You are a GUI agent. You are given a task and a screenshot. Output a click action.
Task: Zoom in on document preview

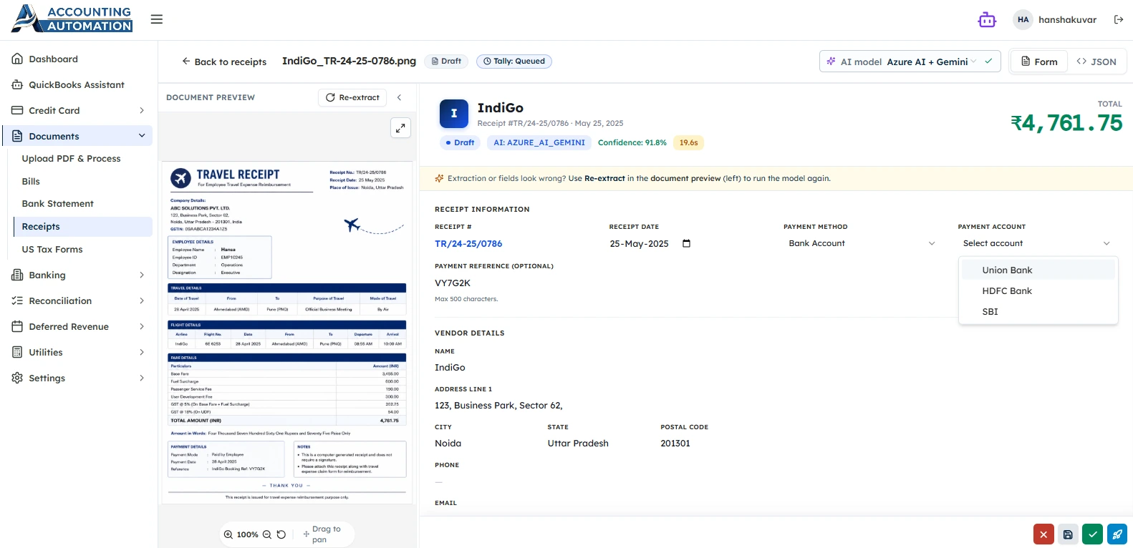click(228, 534)
